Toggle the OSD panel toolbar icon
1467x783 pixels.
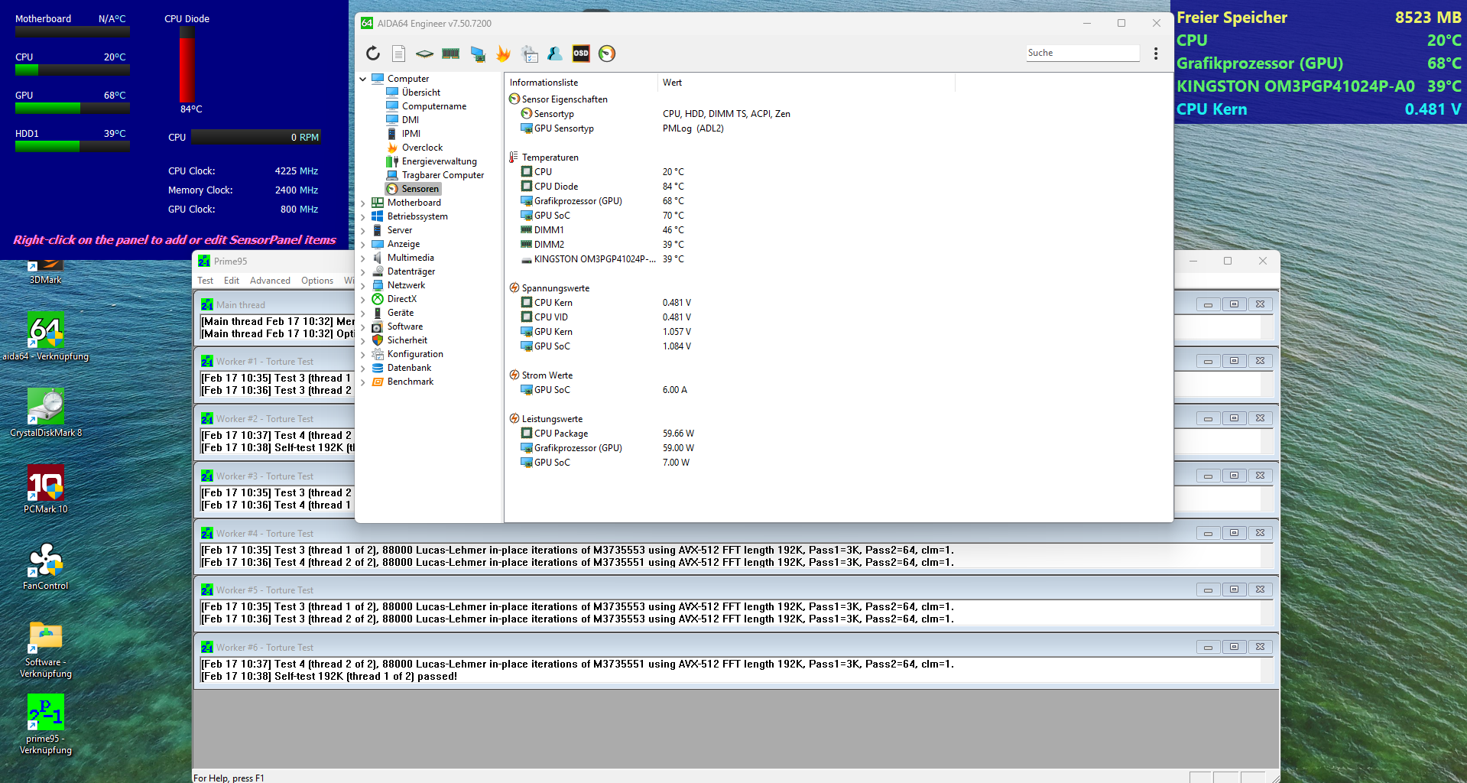pos(581,53)
